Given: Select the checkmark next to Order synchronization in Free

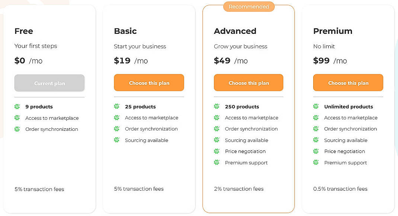Looking at the screenshot, I should tap(17, 129).
